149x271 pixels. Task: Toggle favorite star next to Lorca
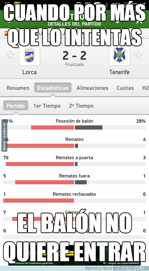click(11, 55)
